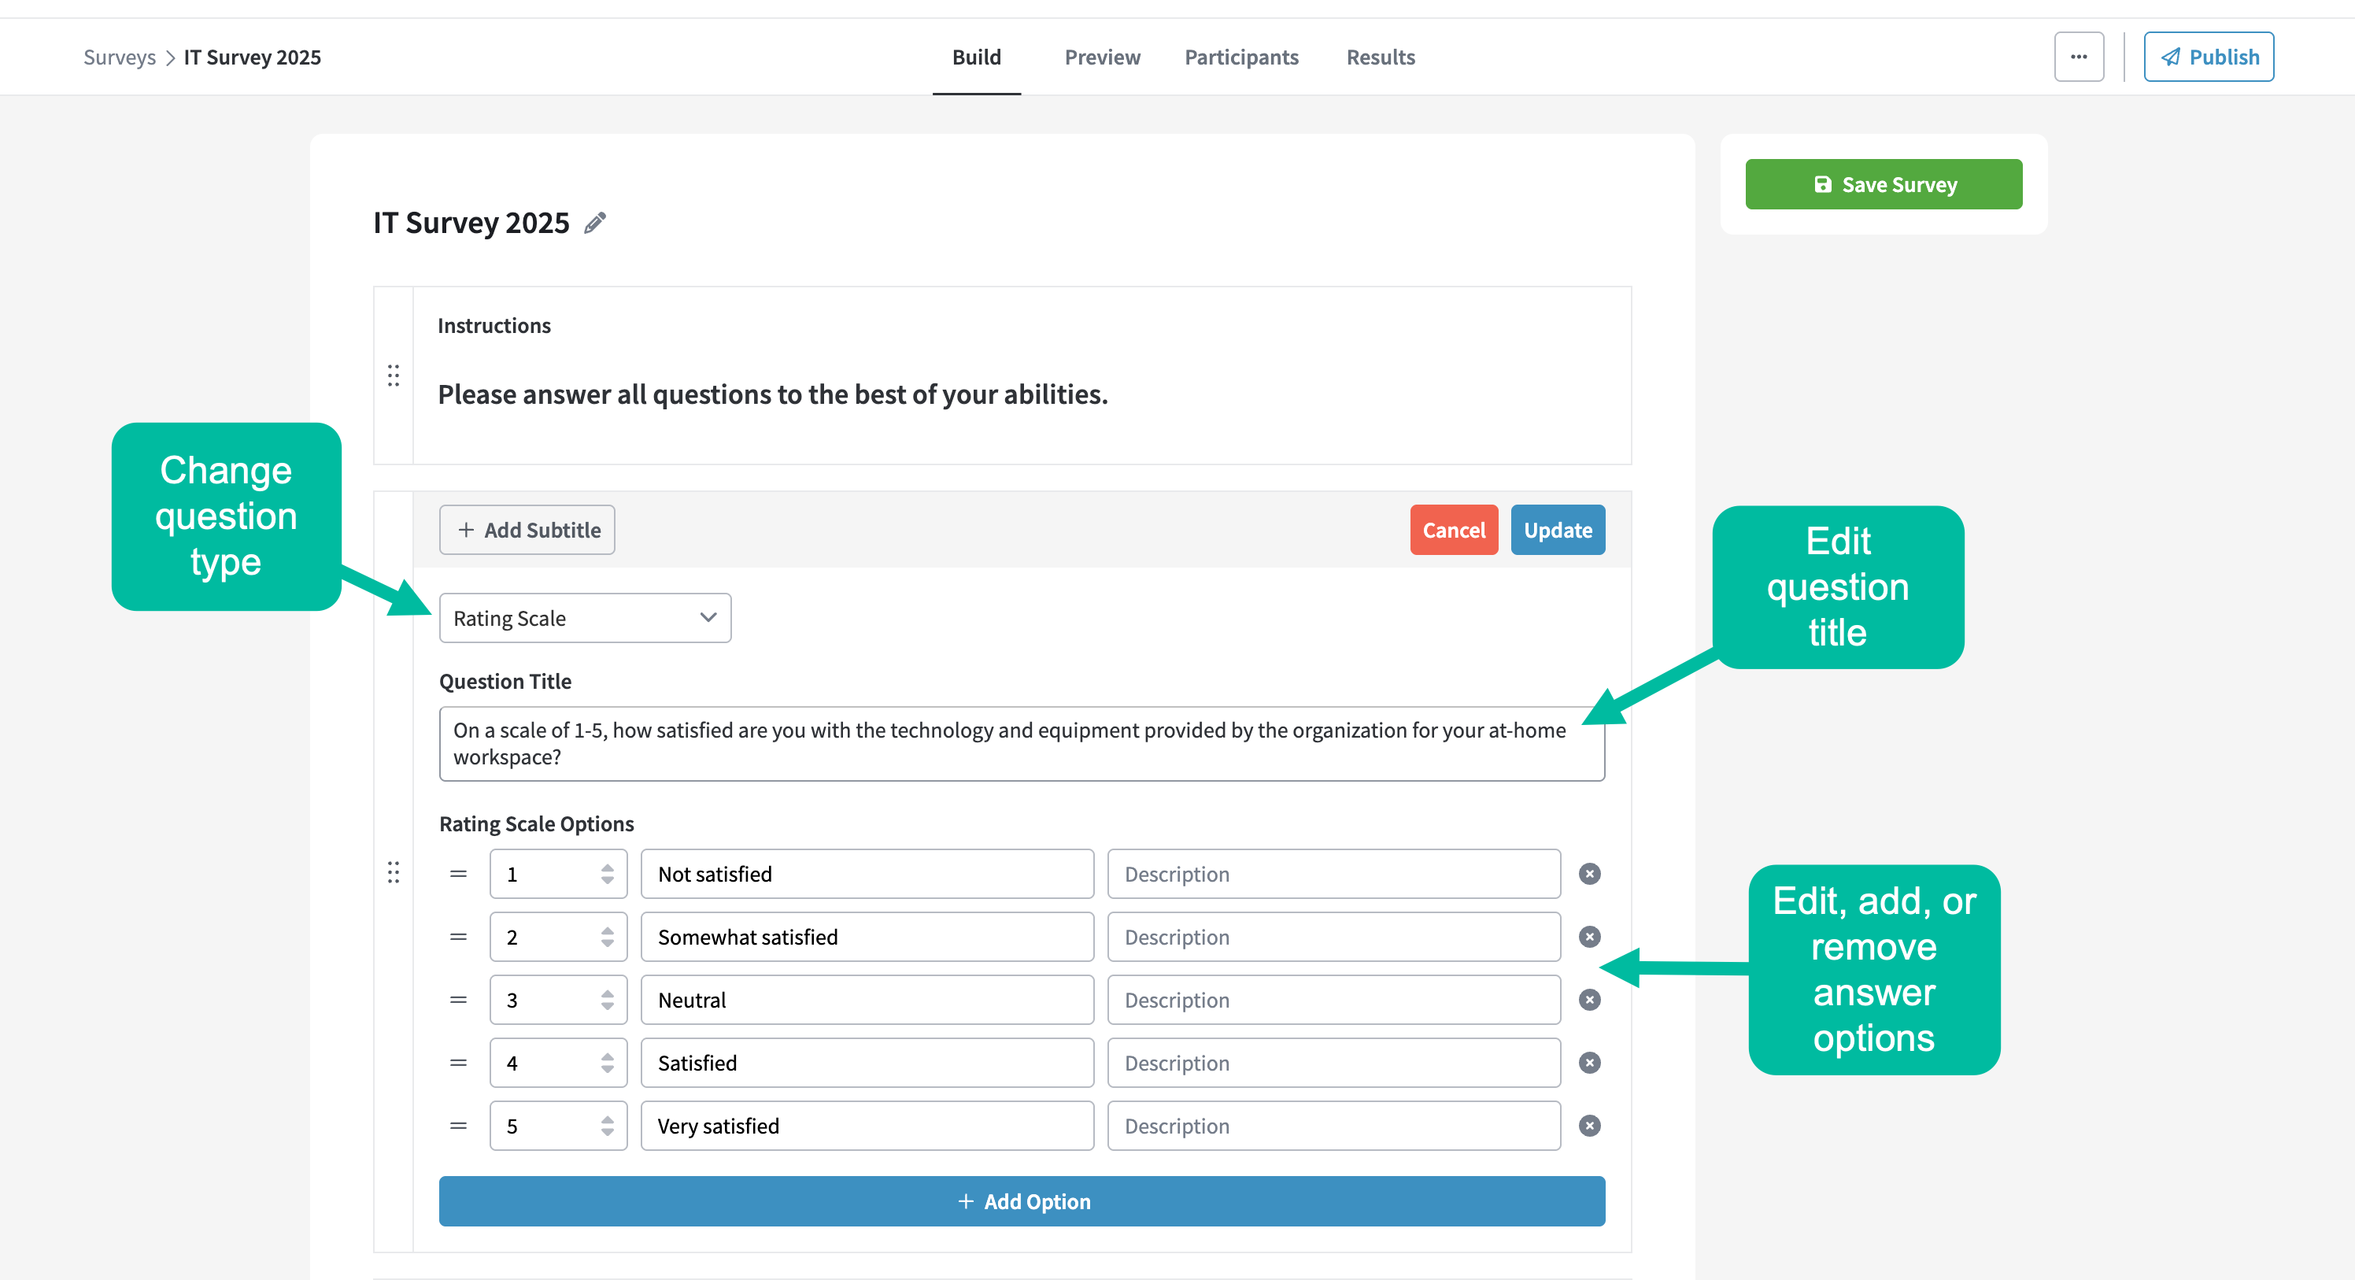
Task: Adjust the stepper arrows for value 1
Action: click(607, 874)
